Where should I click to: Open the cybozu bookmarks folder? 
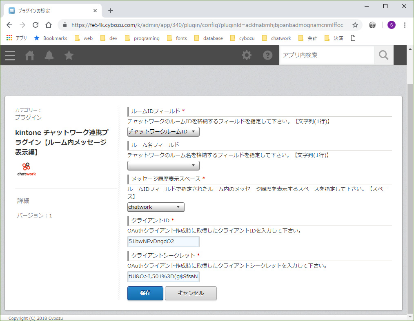point(243,38)
